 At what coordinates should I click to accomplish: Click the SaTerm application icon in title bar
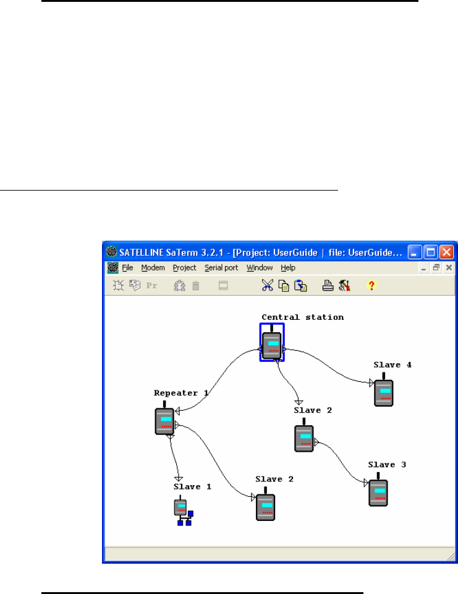click(111, 252)
